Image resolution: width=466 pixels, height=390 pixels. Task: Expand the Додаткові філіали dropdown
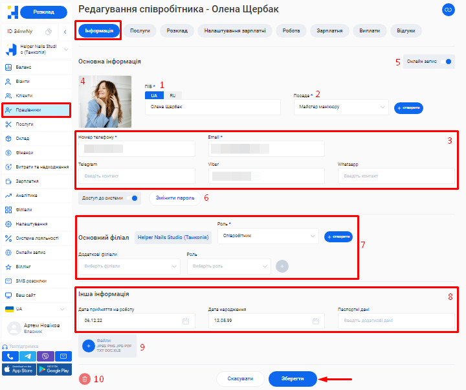[175, 266]
